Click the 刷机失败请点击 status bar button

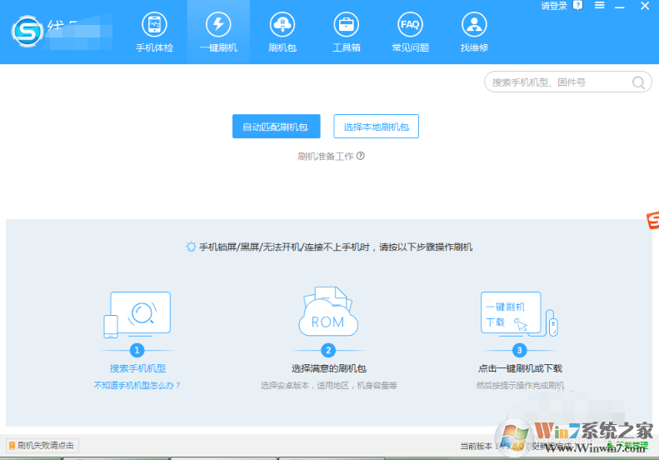(x=42, y=445)
